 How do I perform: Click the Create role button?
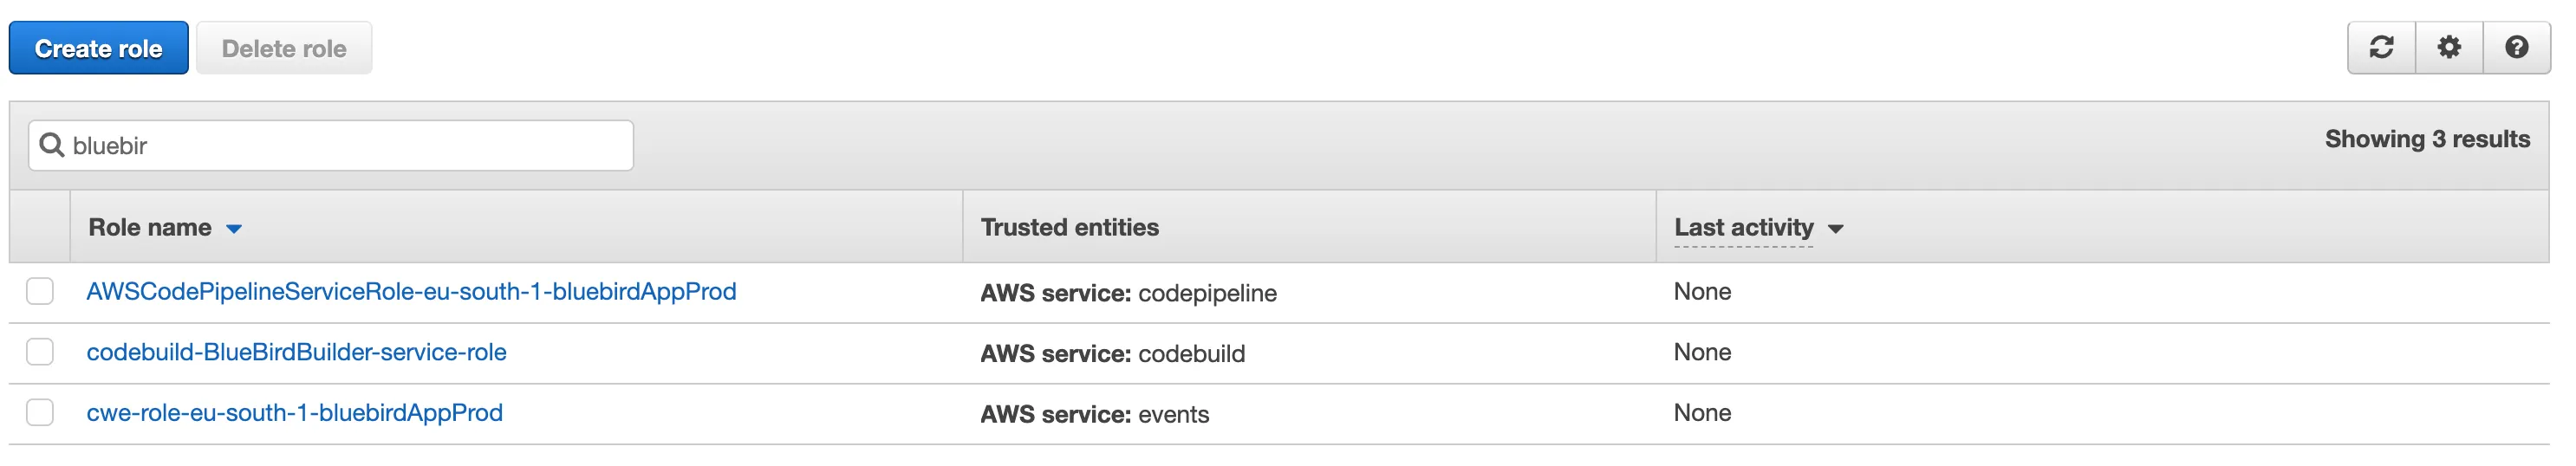99,48
